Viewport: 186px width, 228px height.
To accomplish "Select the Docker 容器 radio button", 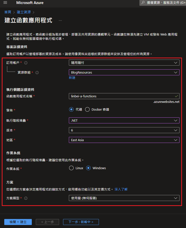I will point(87,109).
